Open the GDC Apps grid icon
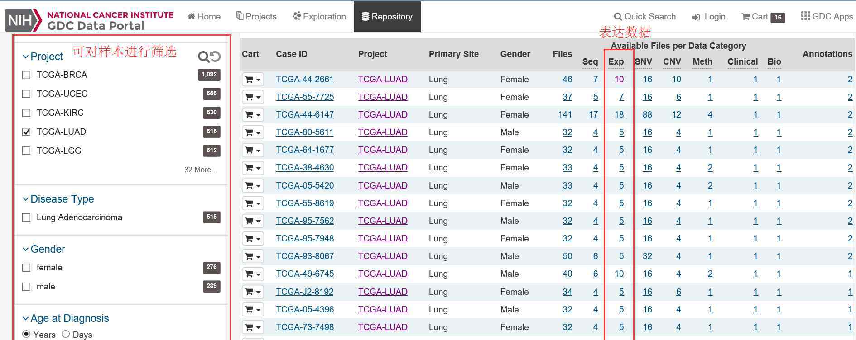856x340 pixels. 805,16
